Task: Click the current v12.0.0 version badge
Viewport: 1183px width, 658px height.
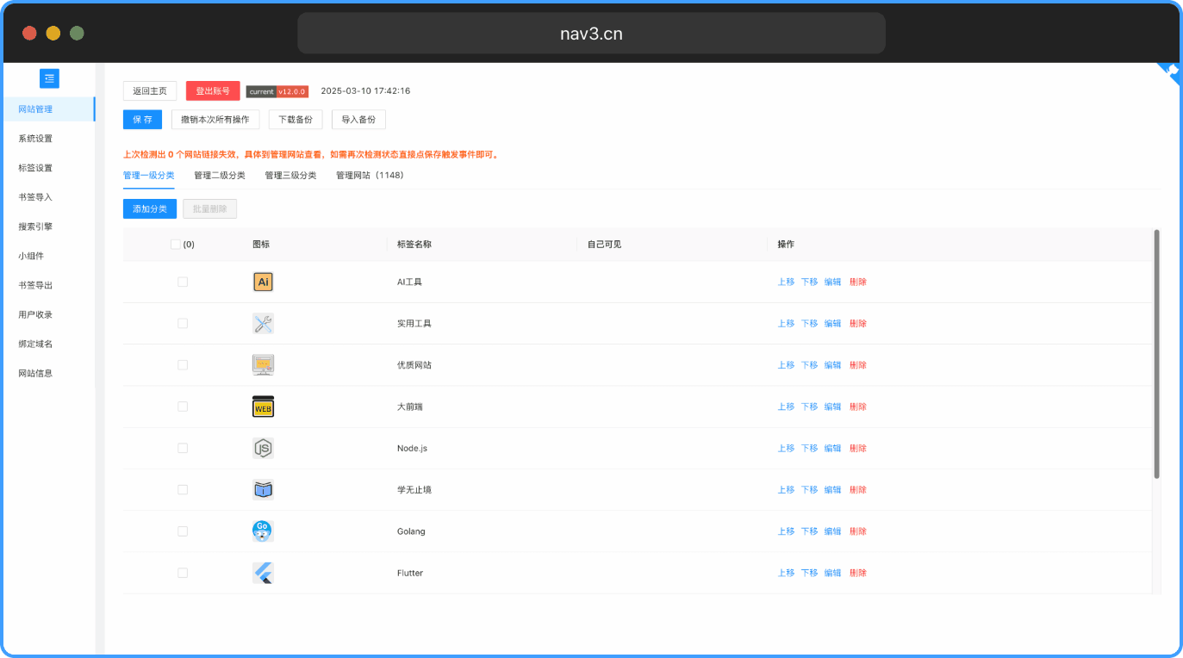Action: pyautogui.click(x=277, y=91)
